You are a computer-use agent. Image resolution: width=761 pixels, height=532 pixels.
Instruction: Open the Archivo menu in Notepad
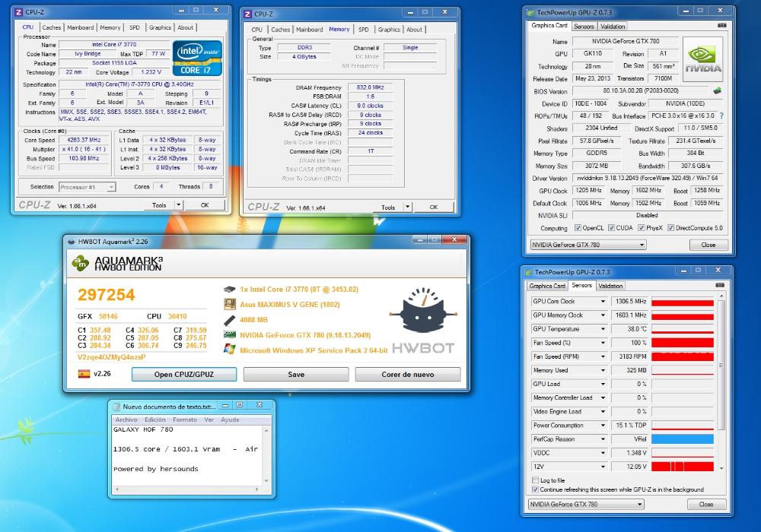tap(126, 420)
